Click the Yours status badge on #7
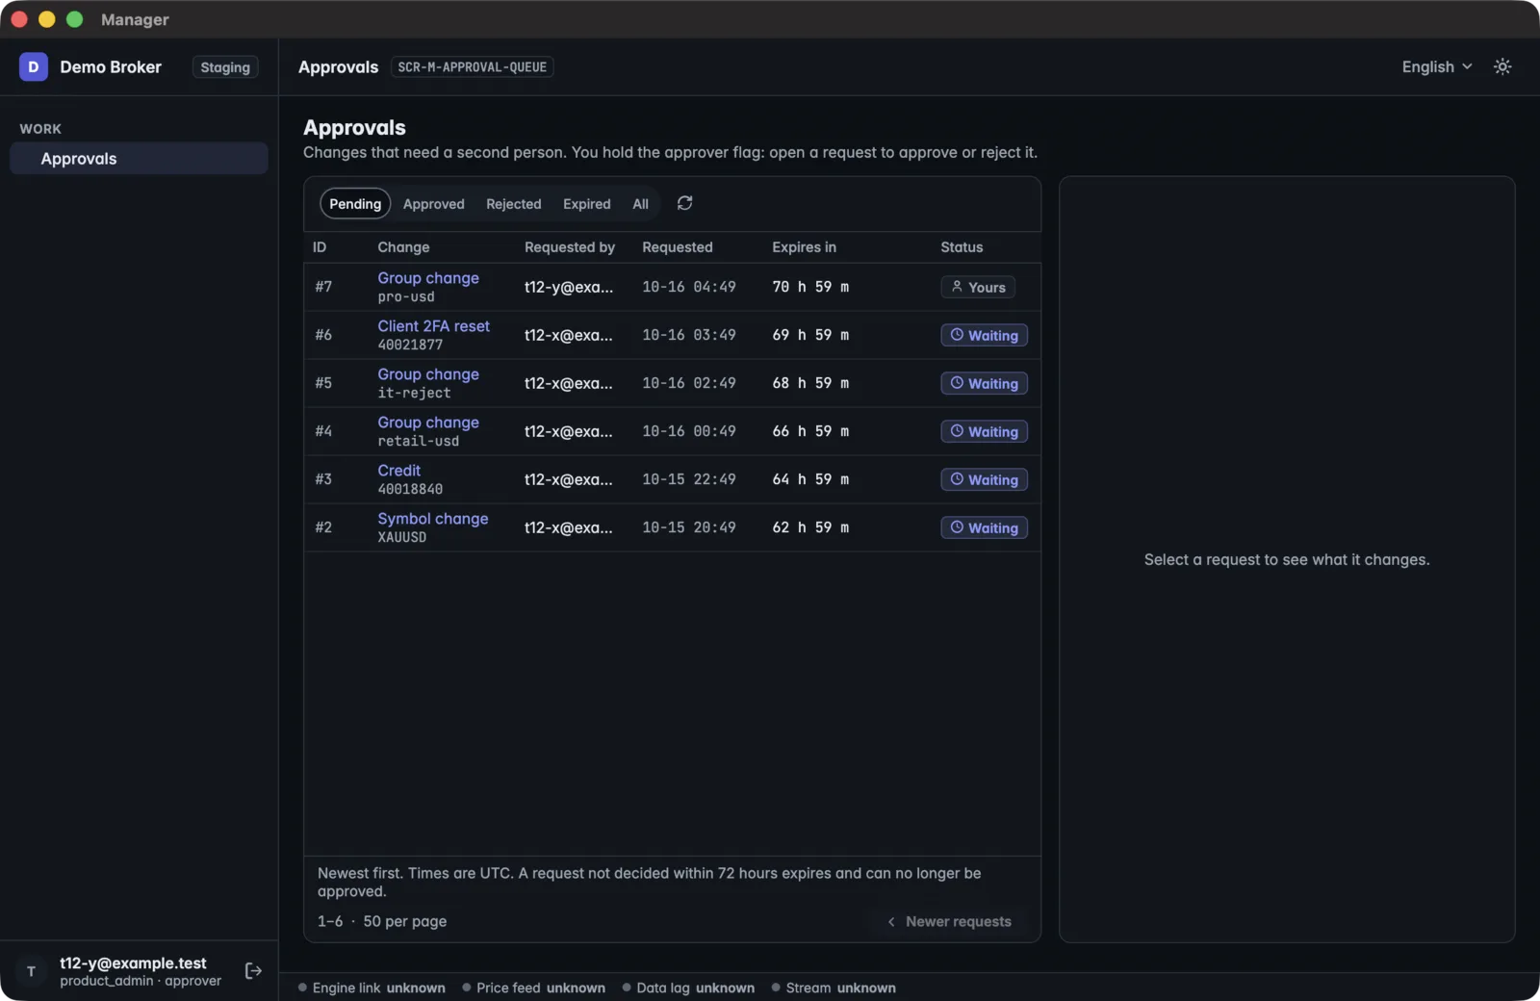 [978, 287]
